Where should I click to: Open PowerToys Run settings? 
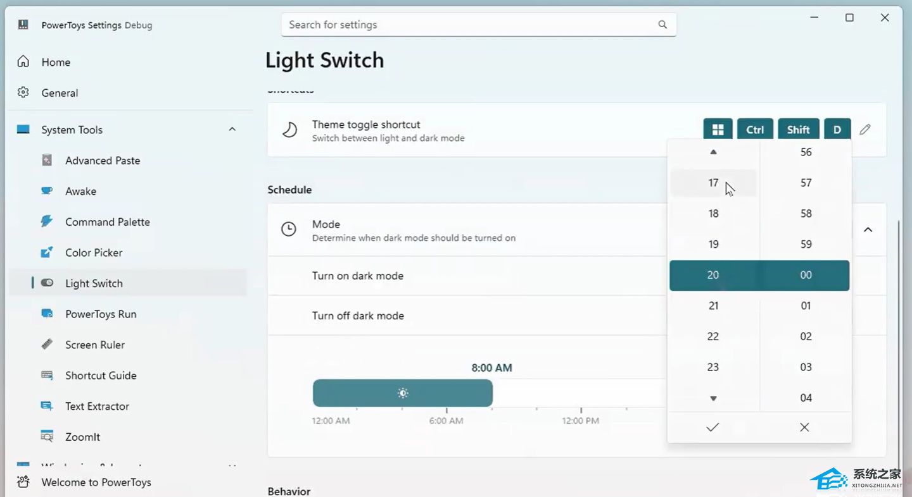101,314
